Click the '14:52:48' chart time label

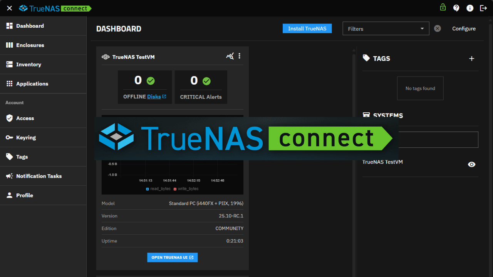pos(217,180)
